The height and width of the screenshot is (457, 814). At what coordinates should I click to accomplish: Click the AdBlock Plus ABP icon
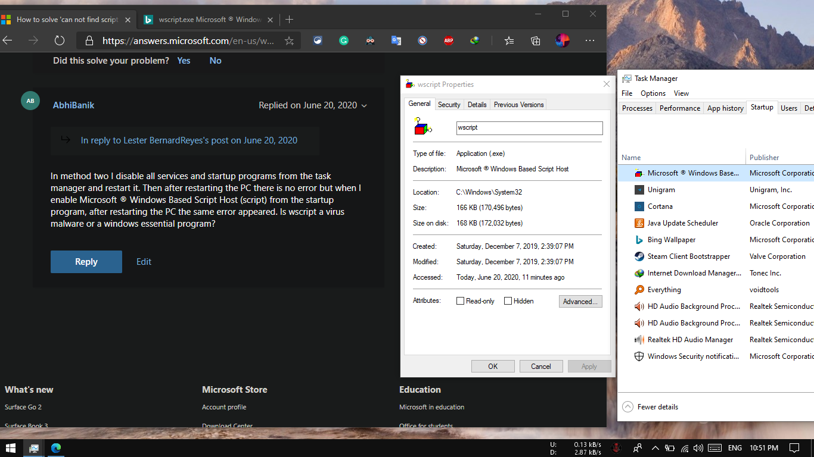point(449,40)
